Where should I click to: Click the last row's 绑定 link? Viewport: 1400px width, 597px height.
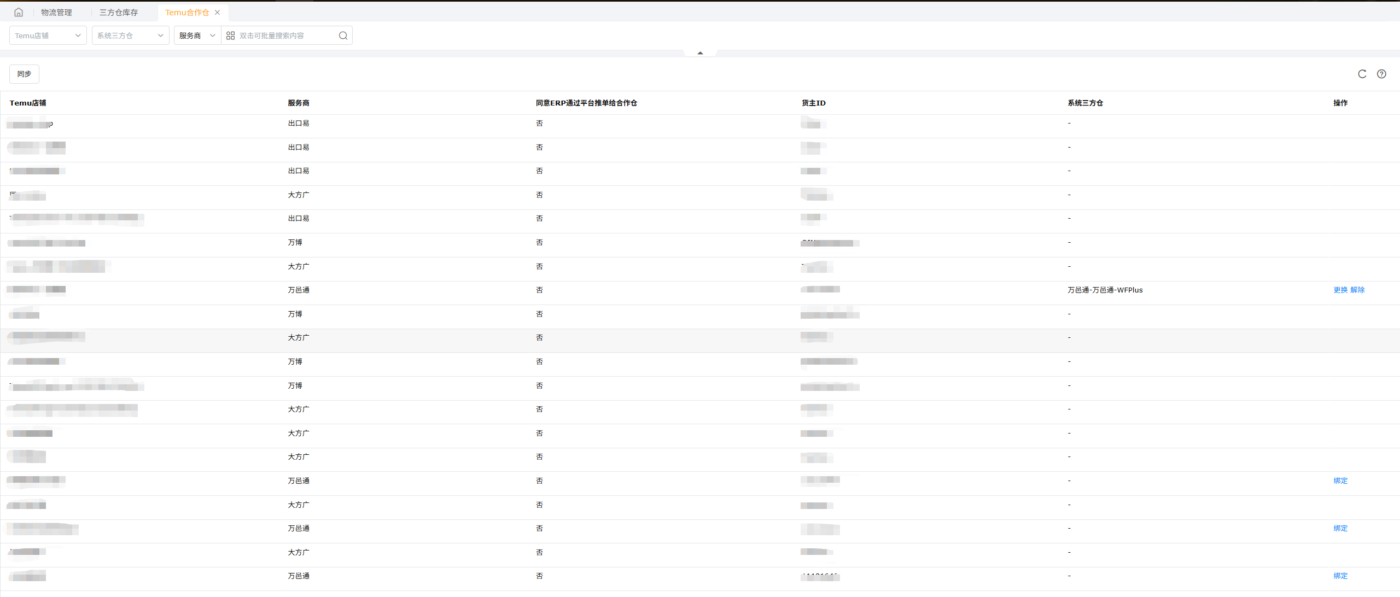1340,576
